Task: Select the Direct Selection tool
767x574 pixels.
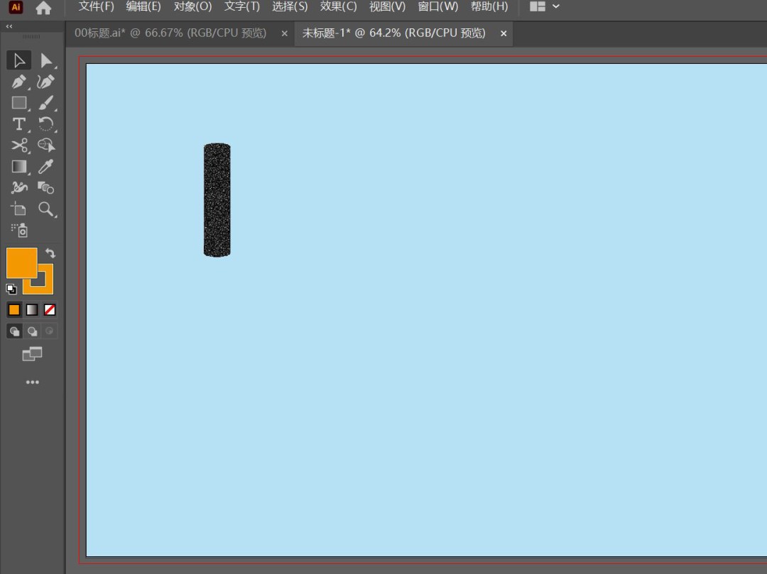Action: coord(46,61)
